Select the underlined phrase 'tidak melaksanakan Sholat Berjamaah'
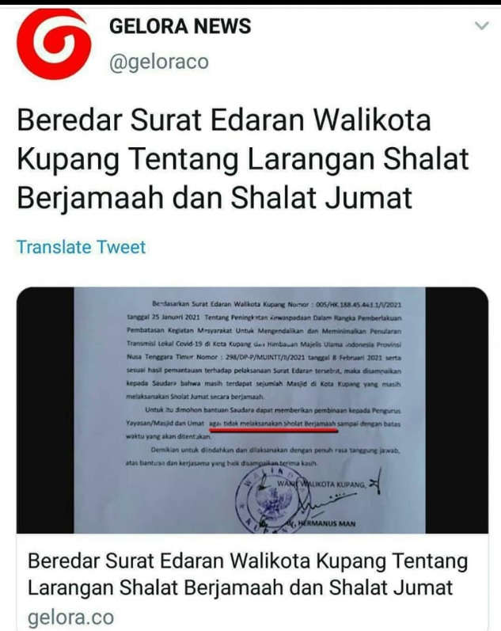The height and width of the screenshot is (631, 501). [279, 424]
